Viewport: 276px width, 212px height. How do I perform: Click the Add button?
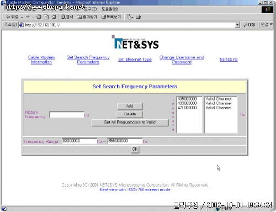[130, 106]
